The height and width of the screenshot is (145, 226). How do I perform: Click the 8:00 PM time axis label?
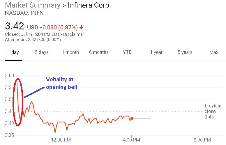coord(202,139)
